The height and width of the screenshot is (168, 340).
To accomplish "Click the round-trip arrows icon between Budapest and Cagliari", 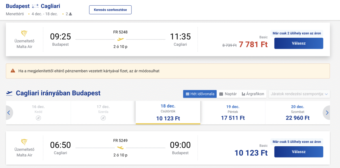I will pyautogui.click(x=35, y=6).
